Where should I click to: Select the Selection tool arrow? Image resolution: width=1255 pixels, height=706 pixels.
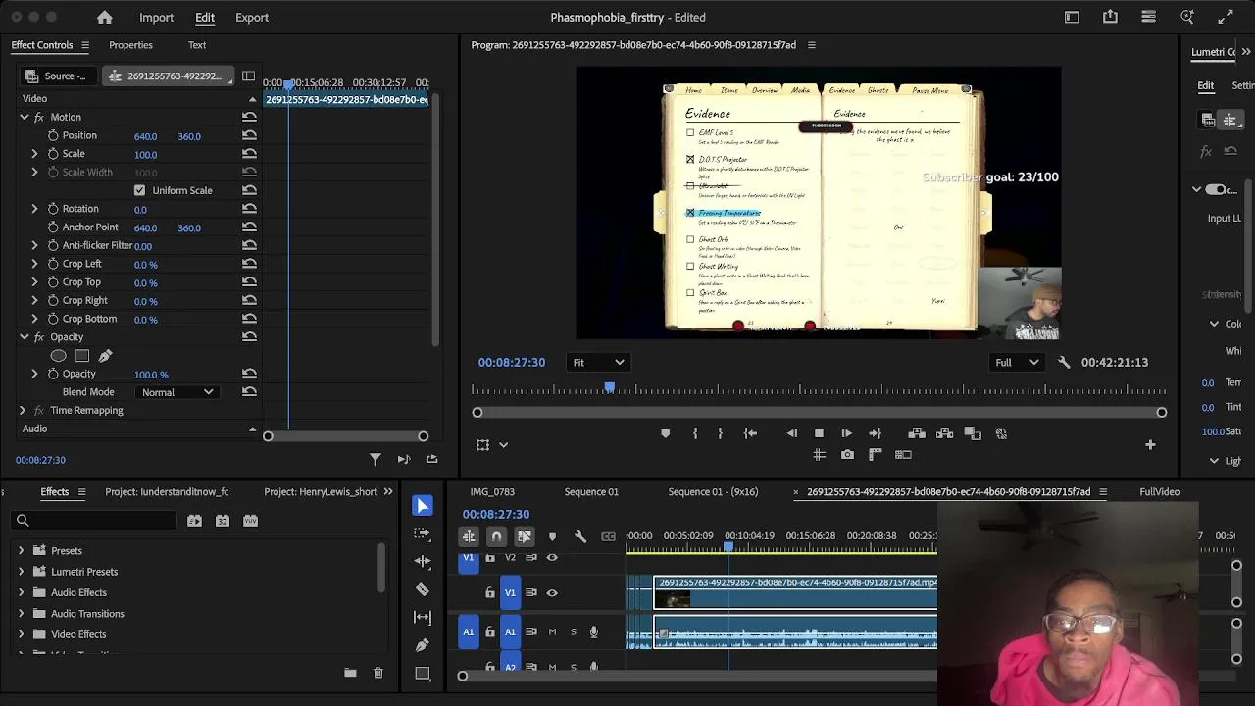pyautogui.click(x=423, y=506)
